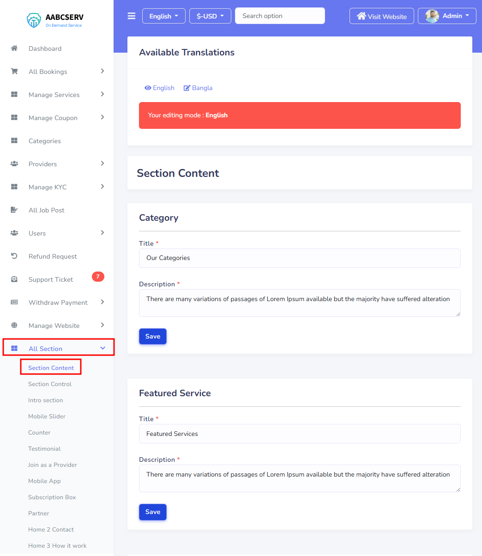Open the Testimonial submenu item
The width and height of the screenshot is (482, 556).
(x=44, y=449)
